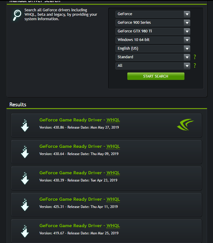Click the Results section heading

[x=18, y=105]
